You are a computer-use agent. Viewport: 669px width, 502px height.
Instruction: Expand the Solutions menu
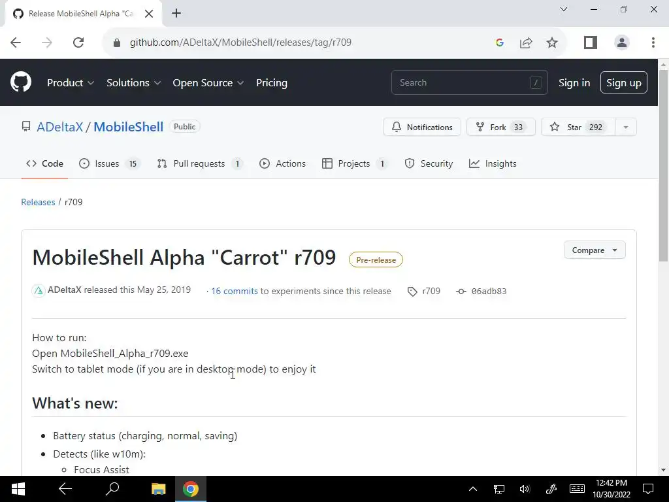pos(133,82)
